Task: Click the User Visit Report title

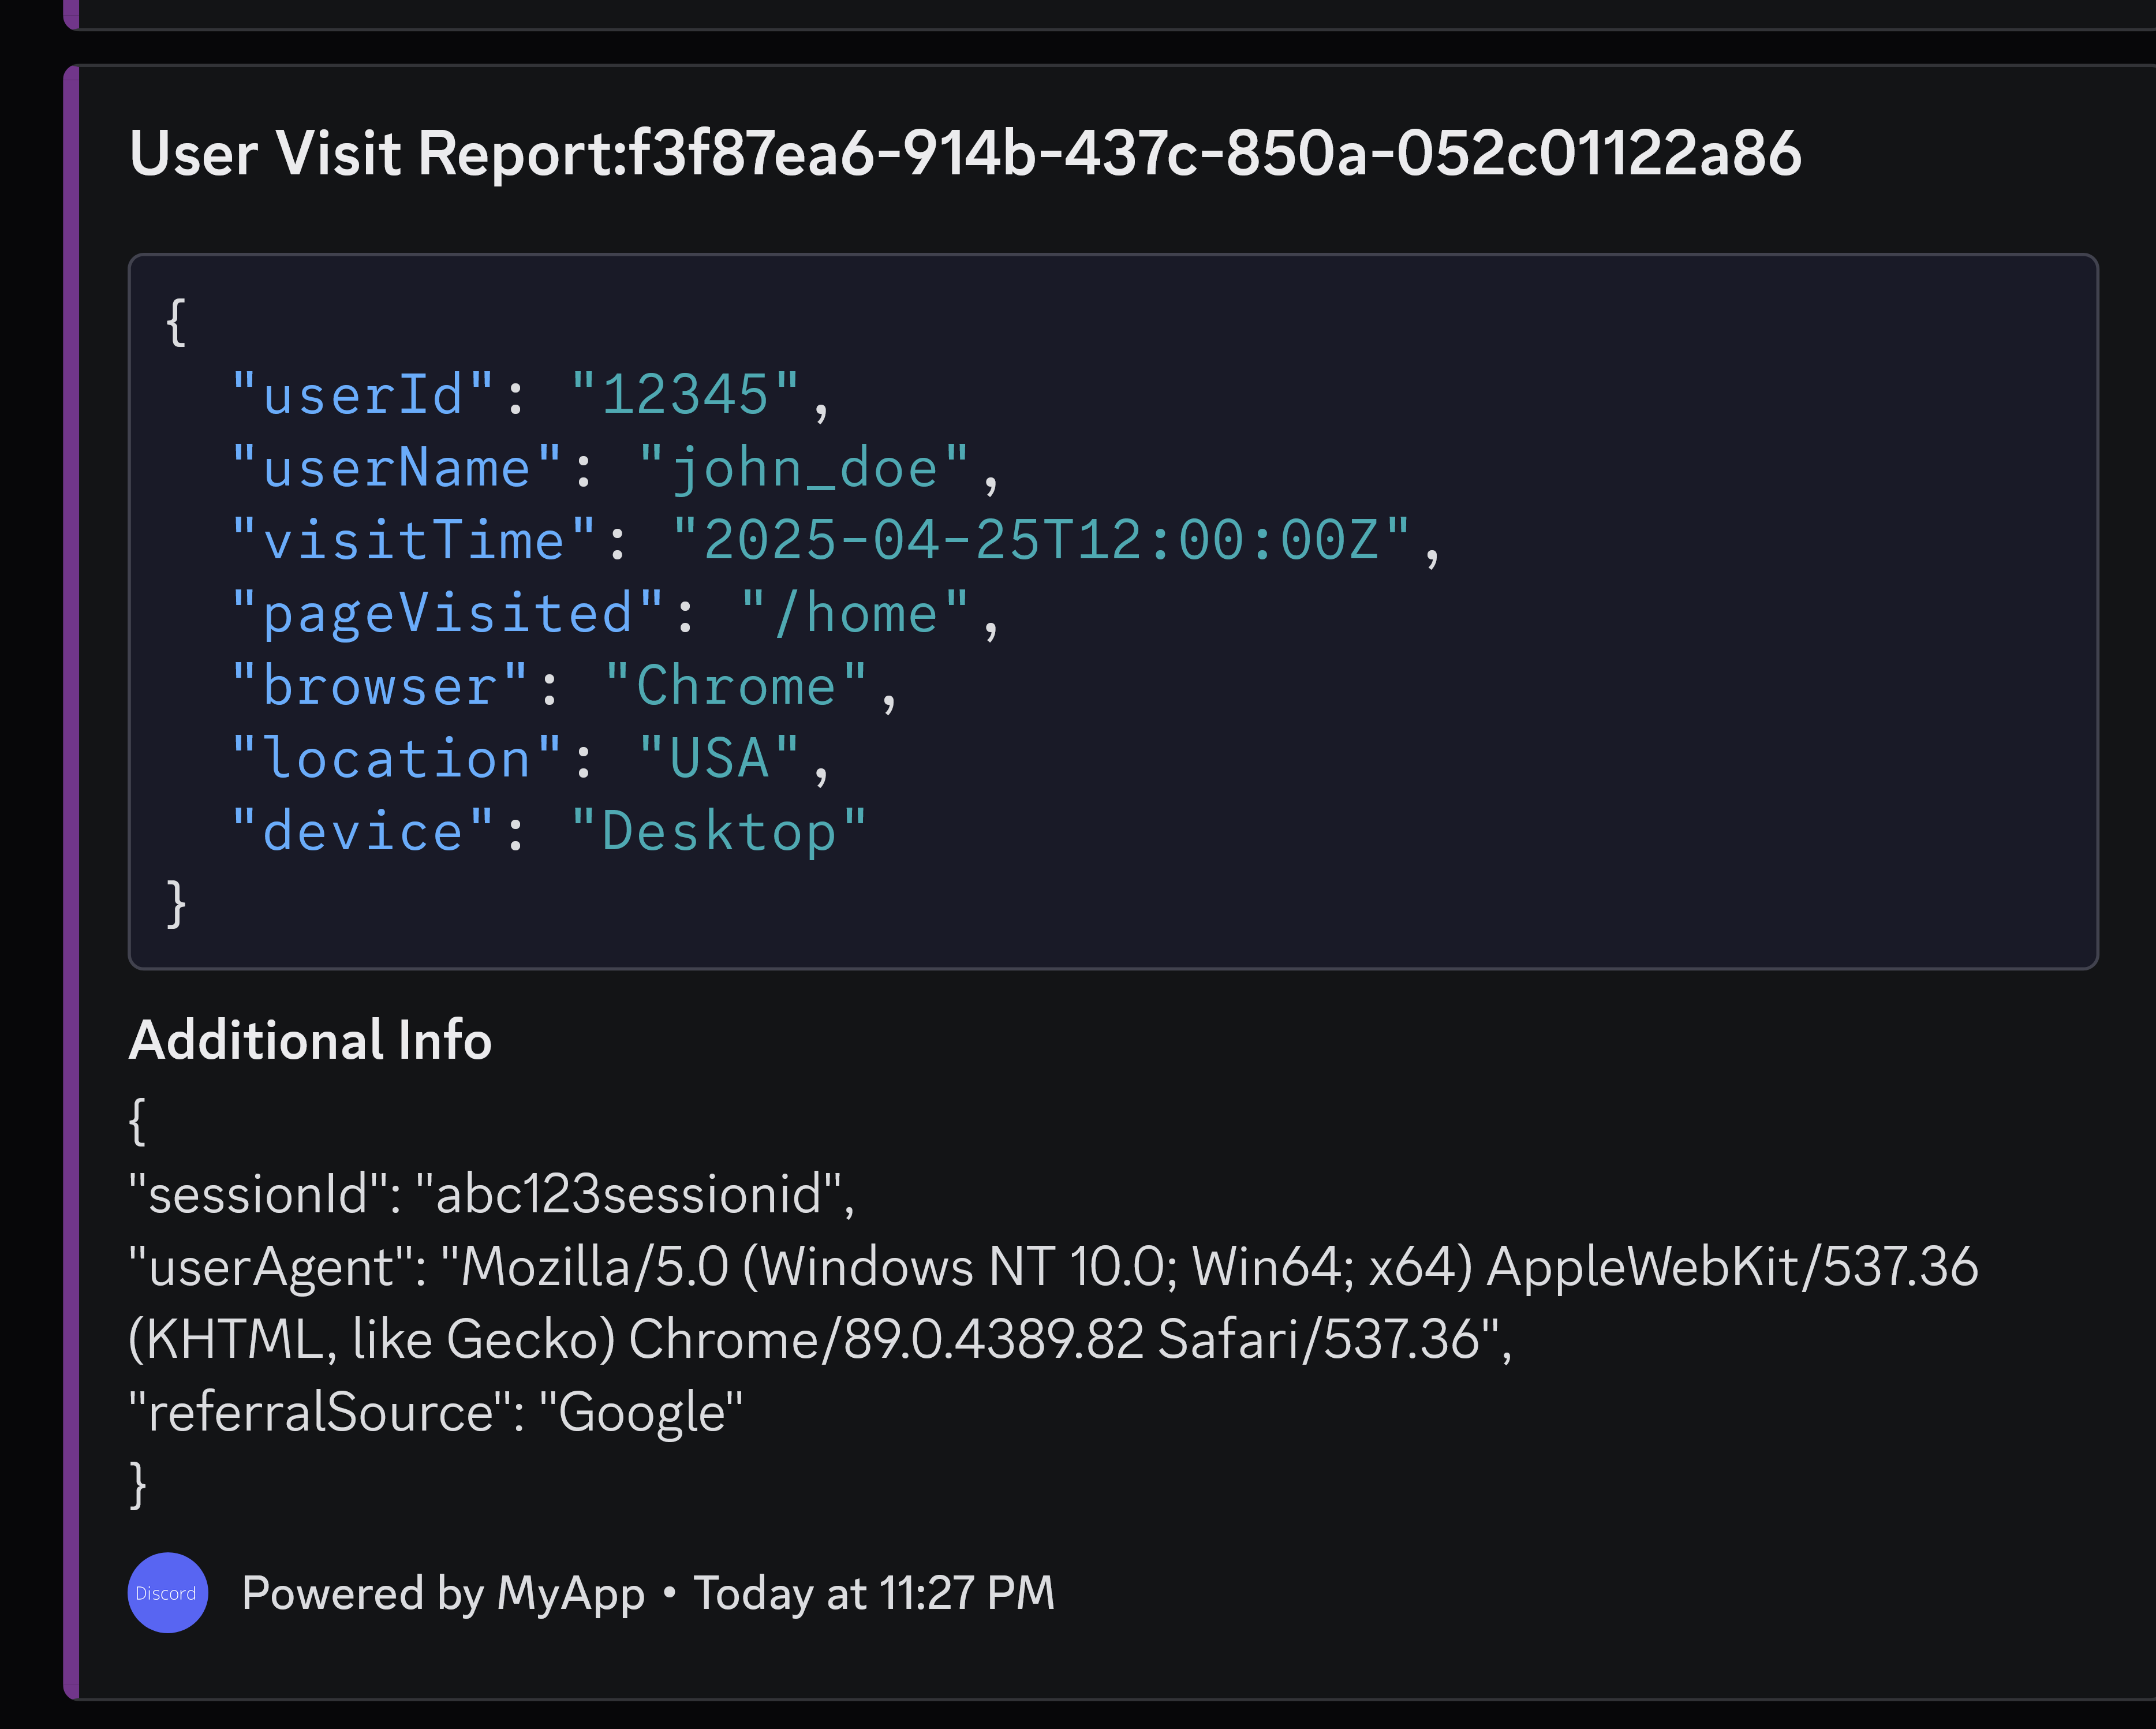Action: (x=965, y=154)
